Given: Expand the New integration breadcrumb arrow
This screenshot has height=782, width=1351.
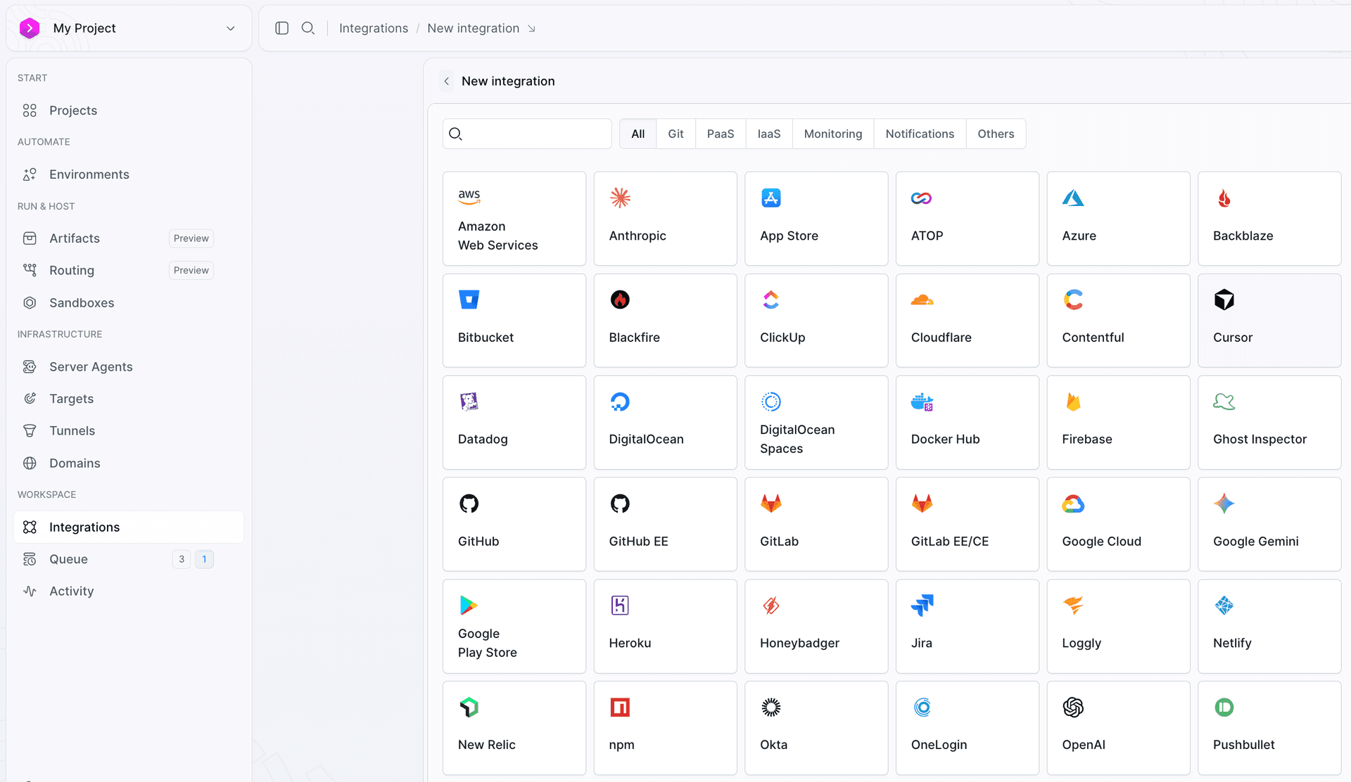Looking at the screenshot, I should [x=532, y=29].
